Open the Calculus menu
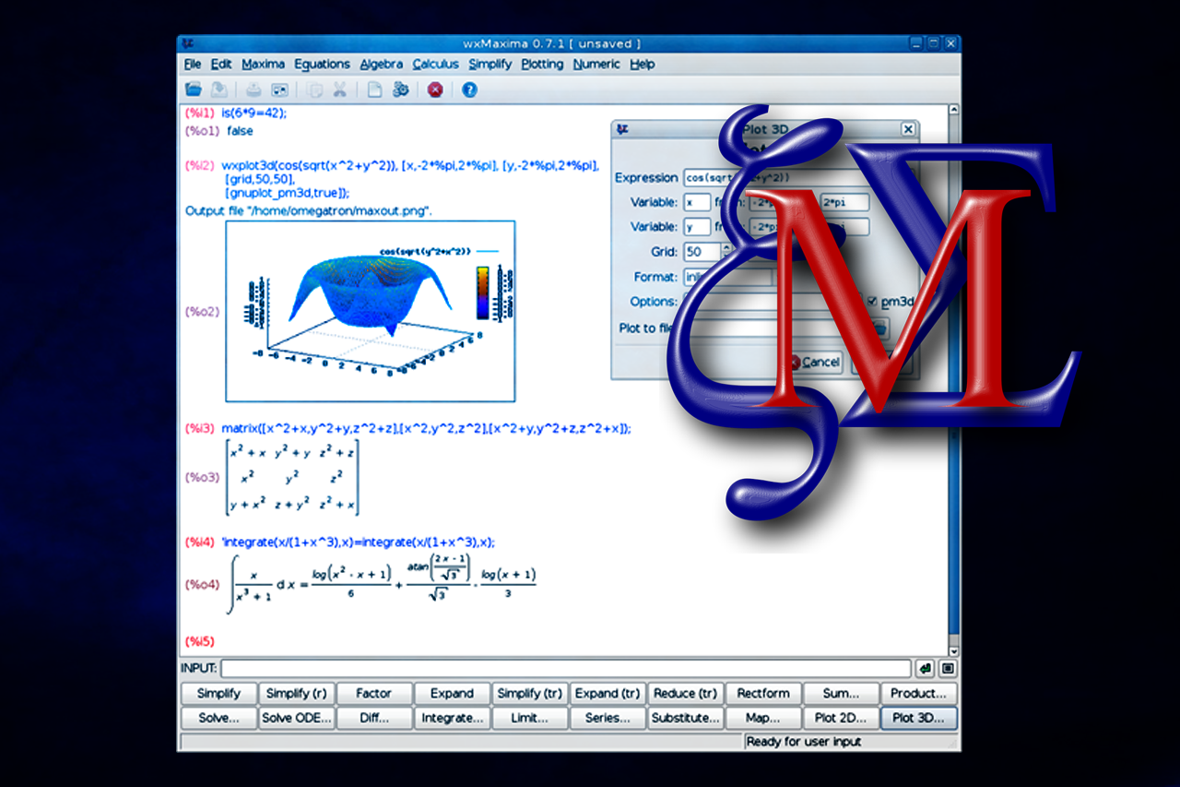 [436, 65]
